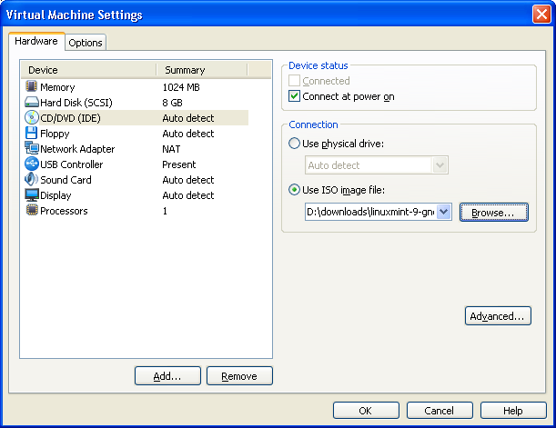Select the Floppy row label
The height and width of the screenshot is (428, 556).
click(x=55, y=134)
